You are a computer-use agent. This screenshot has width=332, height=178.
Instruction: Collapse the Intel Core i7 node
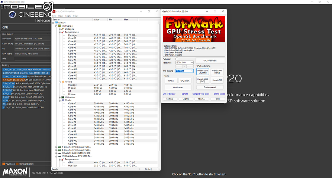point(56,26)
